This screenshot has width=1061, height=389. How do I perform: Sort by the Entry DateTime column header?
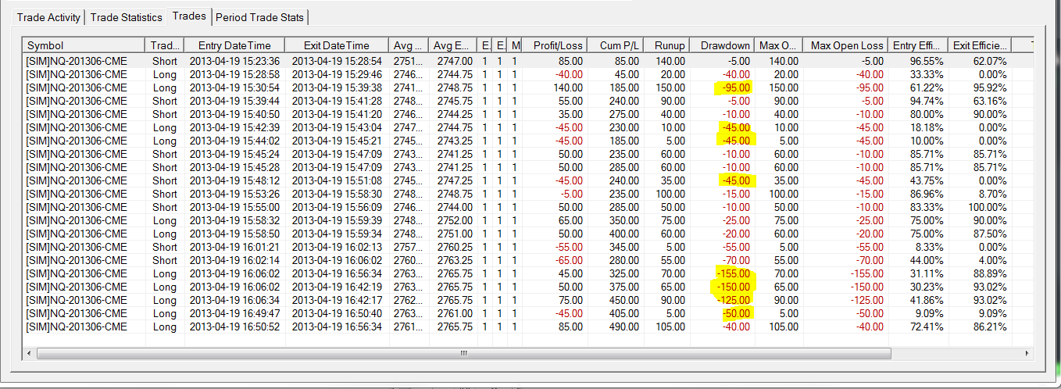click(234, 45)
